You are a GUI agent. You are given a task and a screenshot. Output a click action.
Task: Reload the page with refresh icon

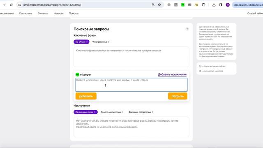(x=11, y=5)
